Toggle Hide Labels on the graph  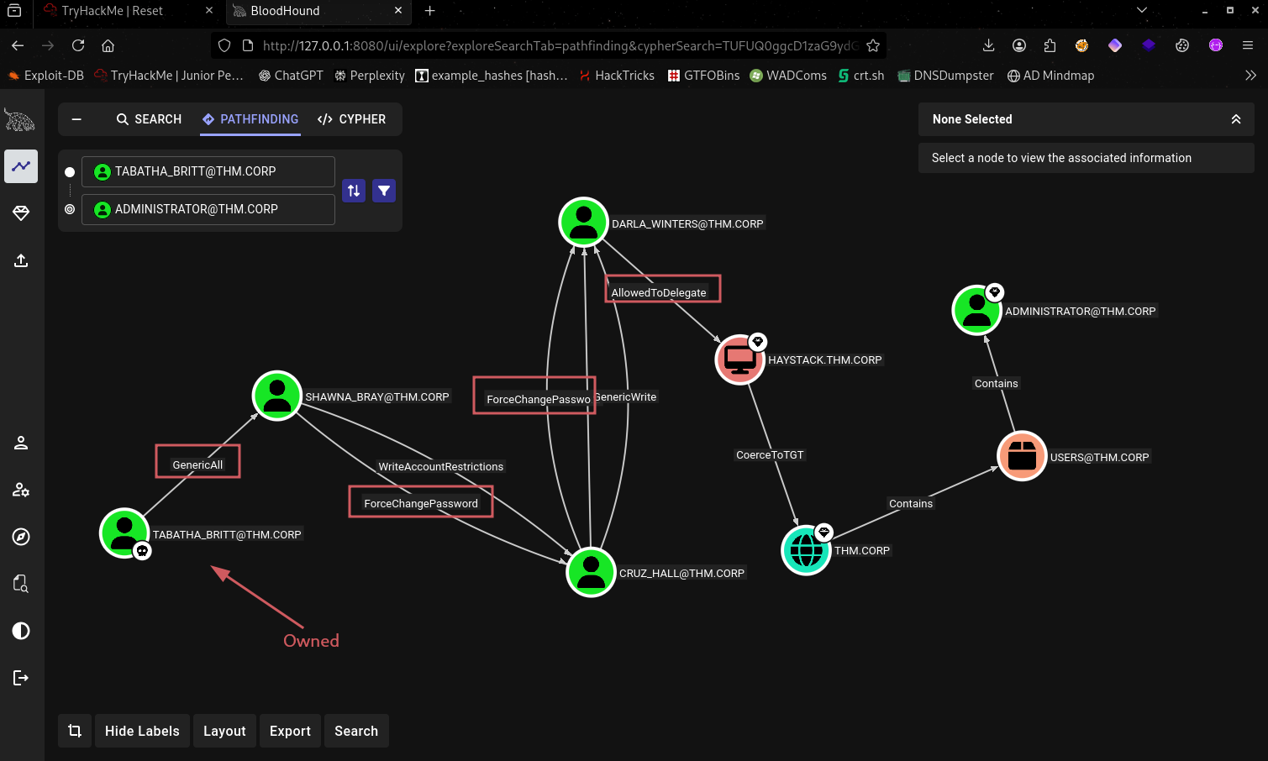[142, 731]
